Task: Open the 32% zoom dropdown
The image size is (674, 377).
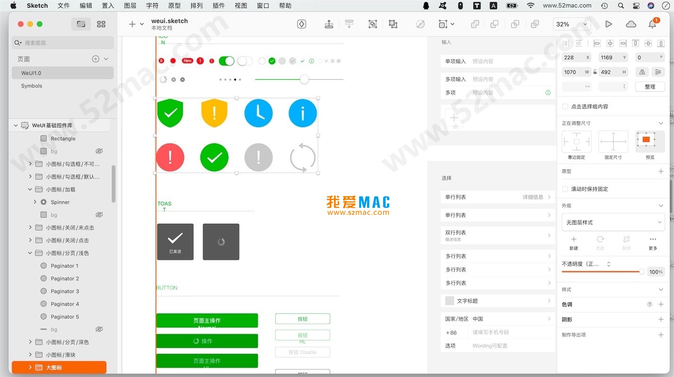Action: [572, 24]
